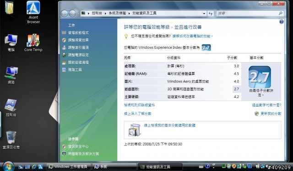The height and width of the screenshot is (171, 293).
Task: Go back with the Back arrow button
Action: (65, 13)
